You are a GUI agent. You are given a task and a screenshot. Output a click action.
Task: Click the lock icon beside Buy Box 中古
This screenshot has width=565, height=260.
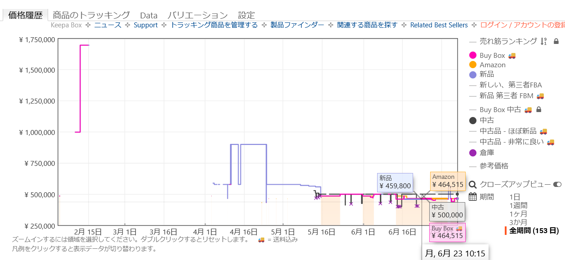click(x=539, y=109)
